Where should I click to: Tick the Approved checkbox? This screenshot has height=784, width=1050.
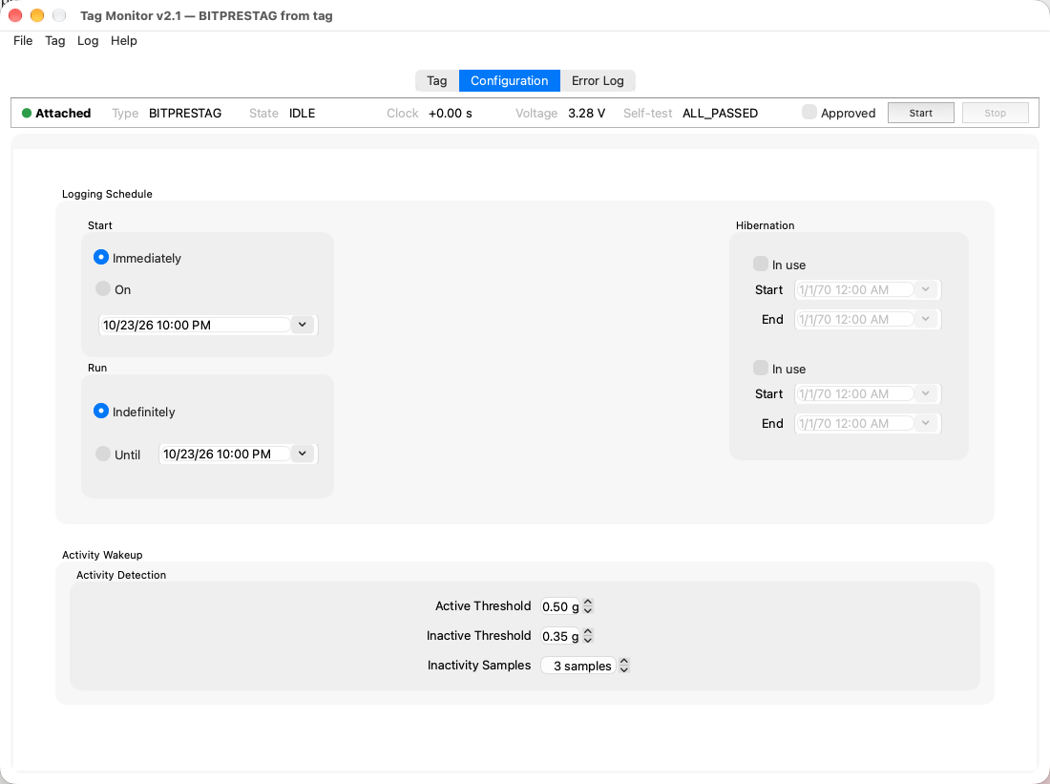pyautogui.click(x=809, y=112)
